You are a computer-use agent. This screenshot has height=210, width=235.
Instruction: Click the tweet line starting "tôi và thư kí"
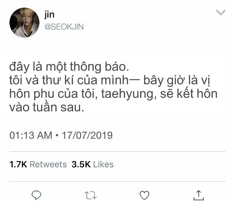click(x=110, y=80)
